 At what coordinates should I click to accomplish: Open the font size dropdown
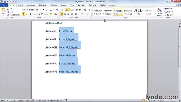pyautogui.click(x=41, y=10)
